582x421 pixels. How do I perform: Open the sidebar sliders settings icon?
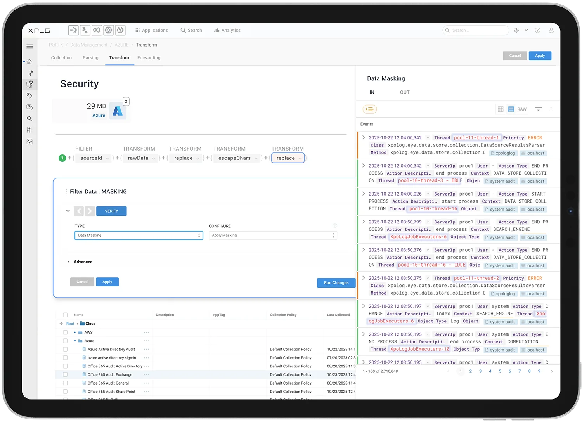29,130
